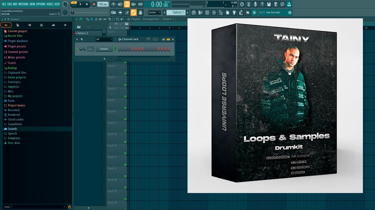Switch PAT/SONG mode button
Viewport: 375px width, 210px height.
(74, 4)
